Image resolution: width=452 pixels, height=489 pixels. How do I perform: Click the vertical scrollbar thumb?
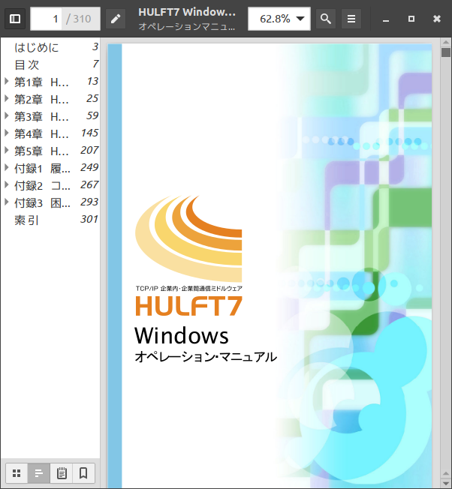tap(446, 52)
